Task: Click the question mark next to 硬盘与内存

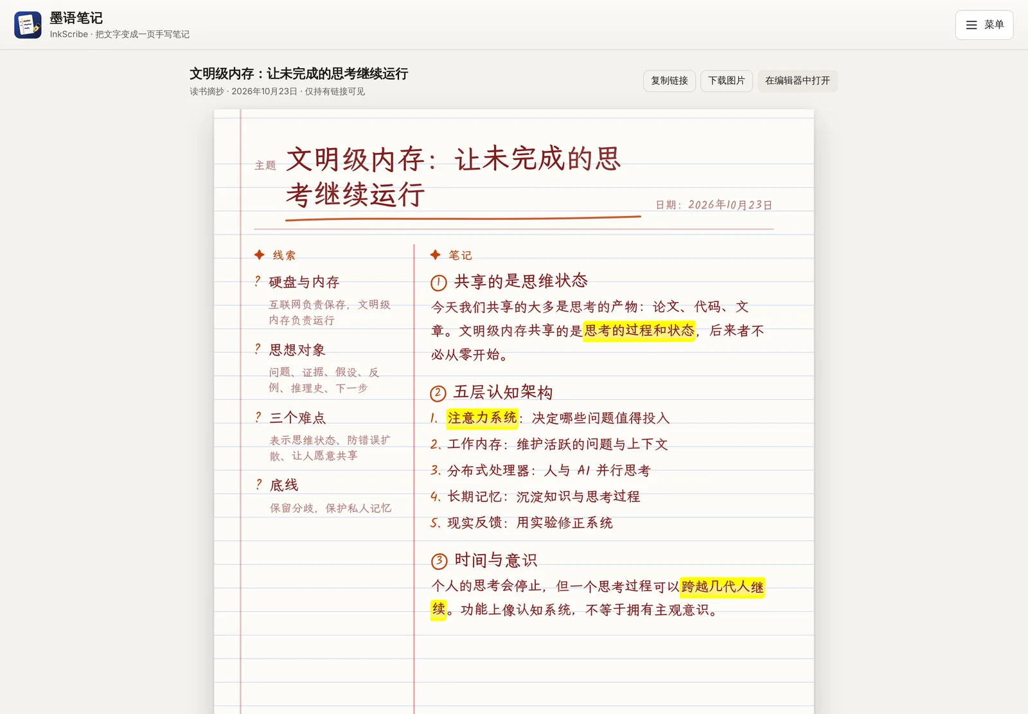Action: coord(258,281)
